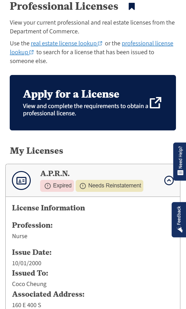The height and width of the screenshot is (309, 186).
Task: Collapse the A.P.R.N. license section
Action: point(169,180)
